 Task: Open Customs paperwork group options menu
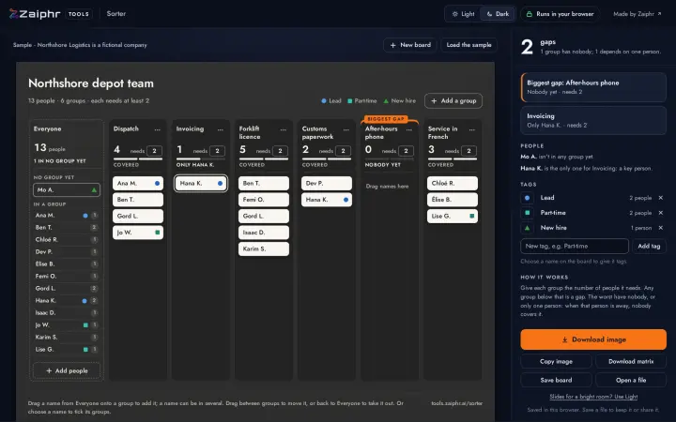[x=346, y=129]
